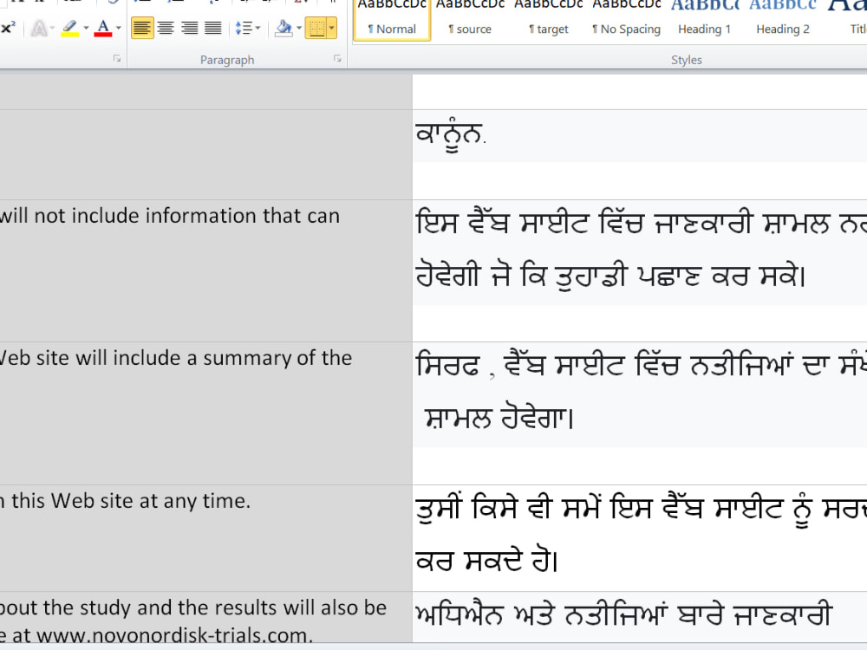The height and width of the screenshot is (650, 867).
Task: Click the Punjabi text 'ਸ਼ਾਮਲ ਹੋਵੇਗਾ।'
Action: [499, 418]
